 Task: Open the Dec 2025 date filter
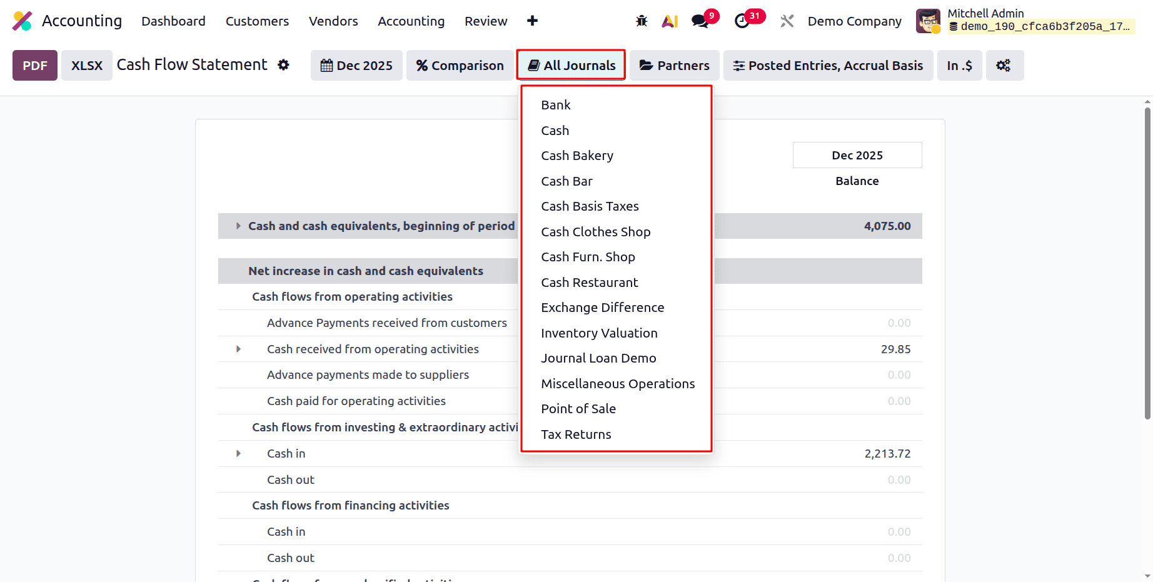coord(356,65)
